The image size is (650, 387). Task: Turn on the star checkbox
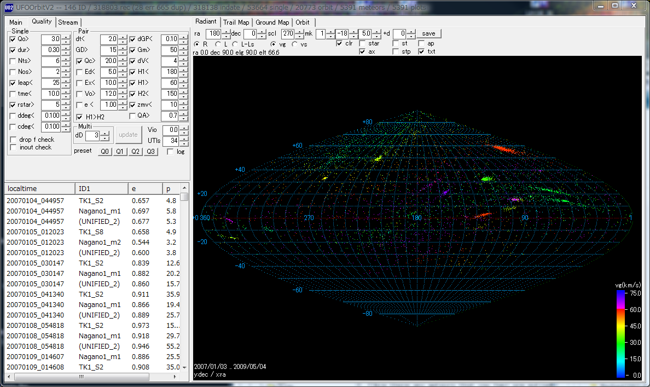[362, 43]
